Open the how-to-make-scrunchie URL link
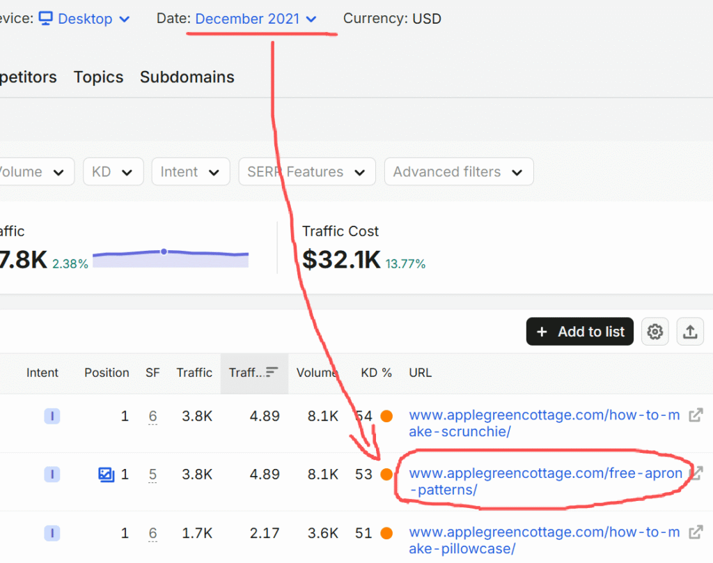 point(544,423)
